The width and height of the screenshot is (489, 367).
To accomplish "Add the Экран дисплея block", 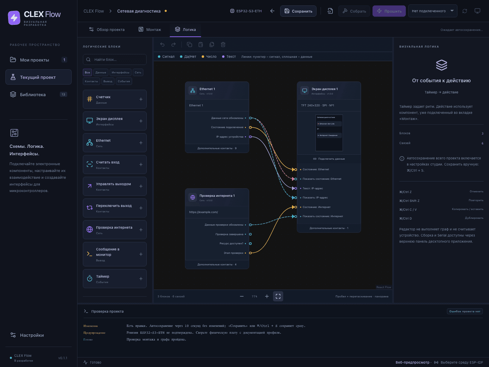I will (141, 121).
